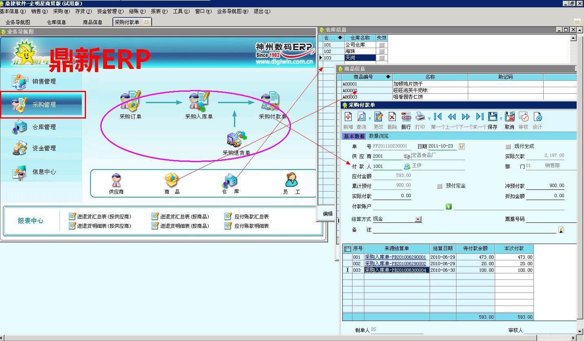This screenshot has height=341, width=584.
Task: Expand the 保存 button dropdown arrow
Action: tap(500, 119)
